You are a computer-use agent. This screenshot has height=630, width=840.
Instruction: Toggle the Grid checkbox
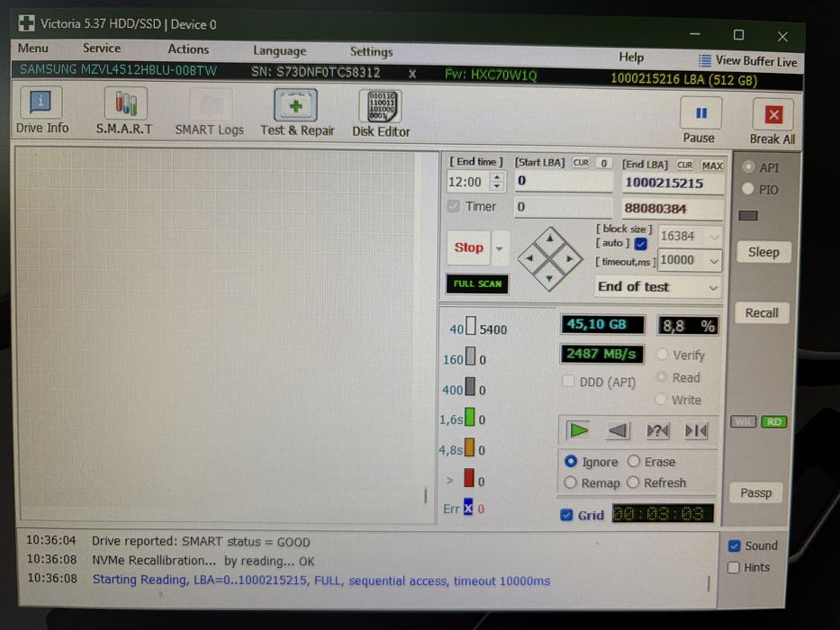(x=566, y=515)
